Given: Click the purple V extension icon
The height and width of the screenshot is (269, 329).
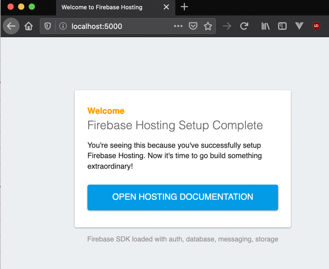Looking at the screenshot, I should [x=299, y=26].
